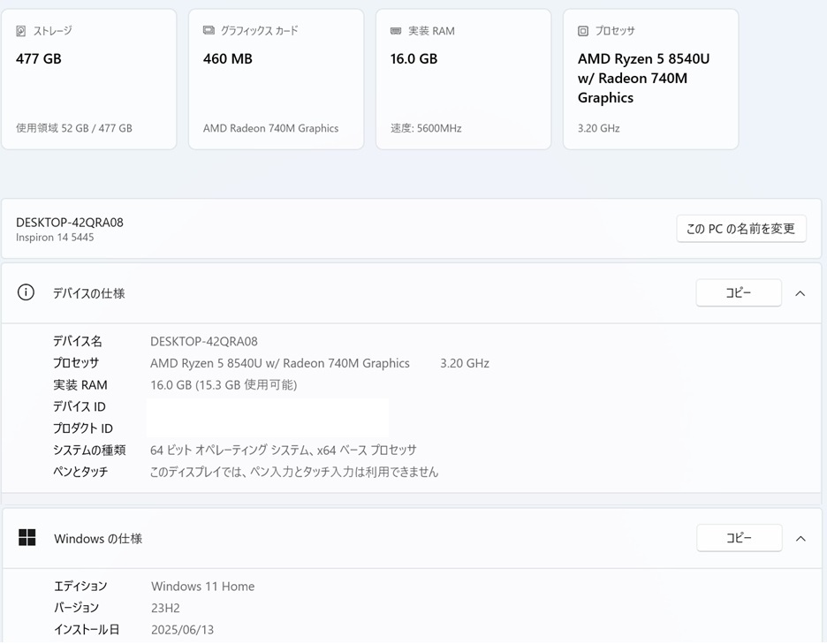Open the AMD Ryzen 5 processor tile

click(651, 80)
